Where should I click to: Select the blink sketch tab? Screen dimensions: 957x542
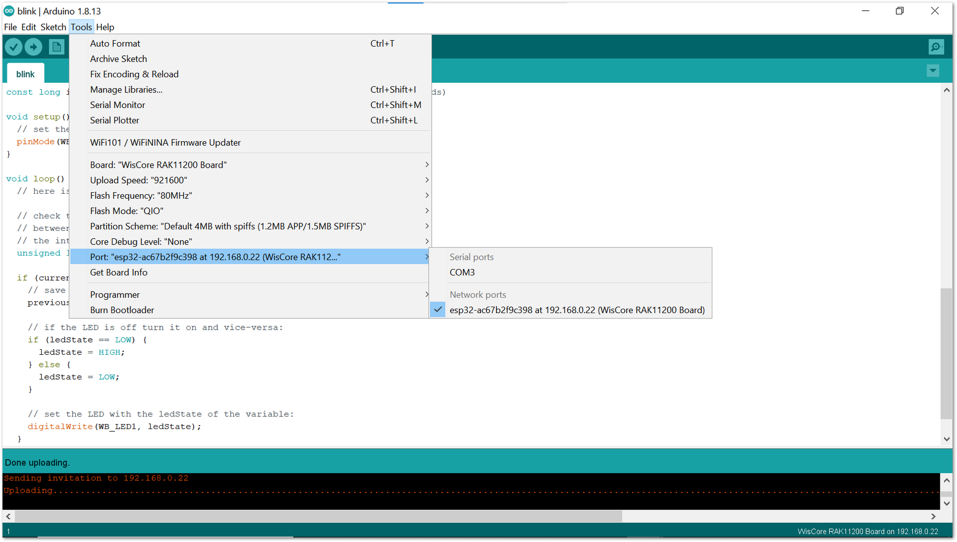pos(26,74)
